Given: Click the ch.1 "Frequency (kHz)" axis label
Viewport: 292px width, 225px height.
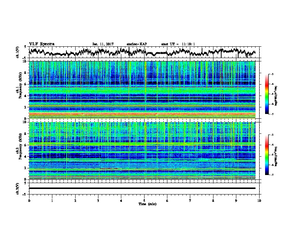Looking at the screenshot, I should coord(20,85).
